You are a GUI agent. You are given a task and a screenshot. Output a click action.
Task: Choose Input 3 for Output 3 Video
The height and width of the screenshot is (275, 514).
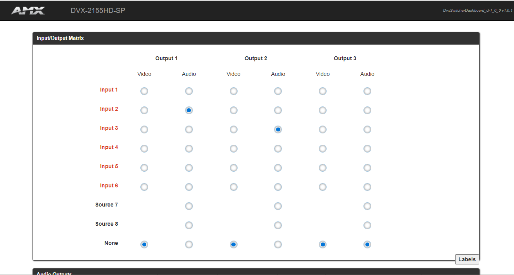[x=323, y=129]
